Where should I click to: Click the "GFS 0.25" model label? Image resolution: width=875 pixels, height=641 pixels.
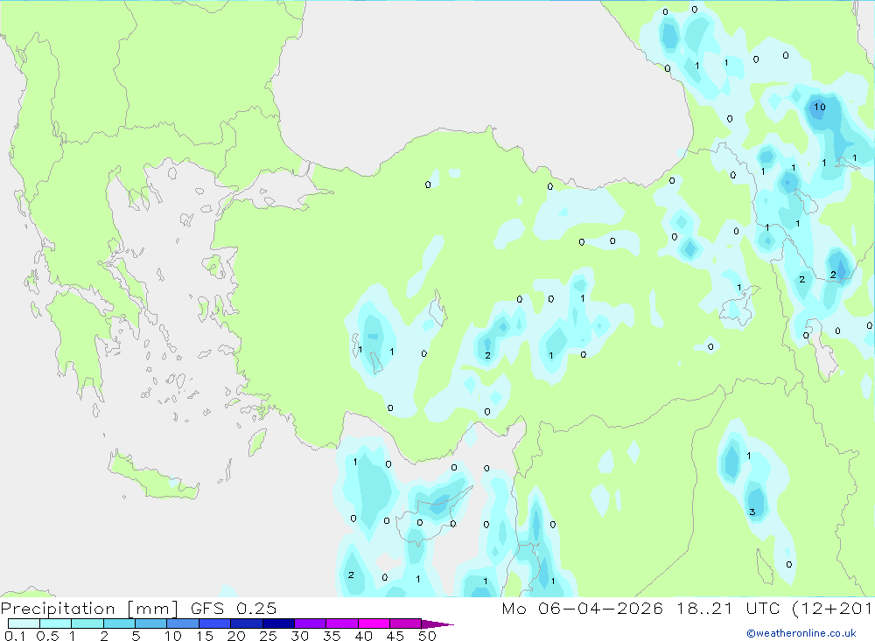(x=234, y=609)
